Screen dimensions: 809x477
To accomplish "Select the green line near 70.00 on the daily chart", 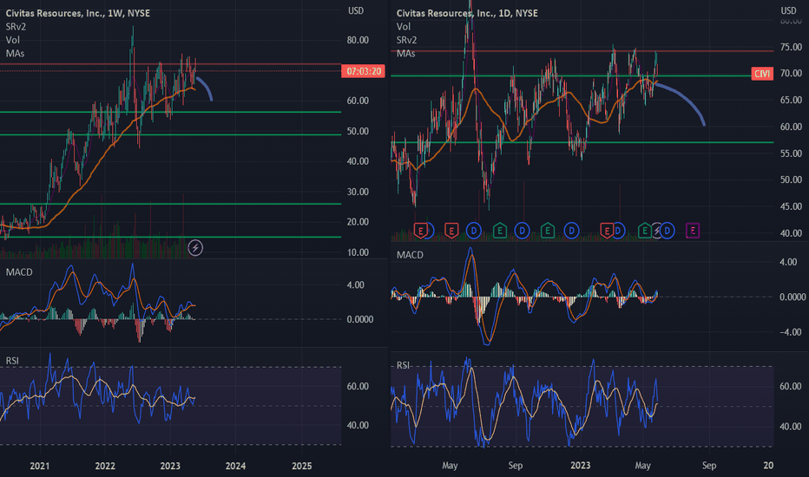I will pos(582,75).
